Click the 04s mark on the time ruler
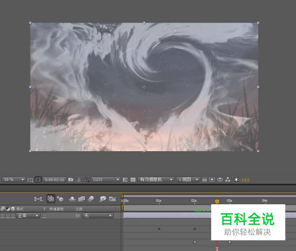The width and height of the screenshot is (296, 251). tap(265, 200)
